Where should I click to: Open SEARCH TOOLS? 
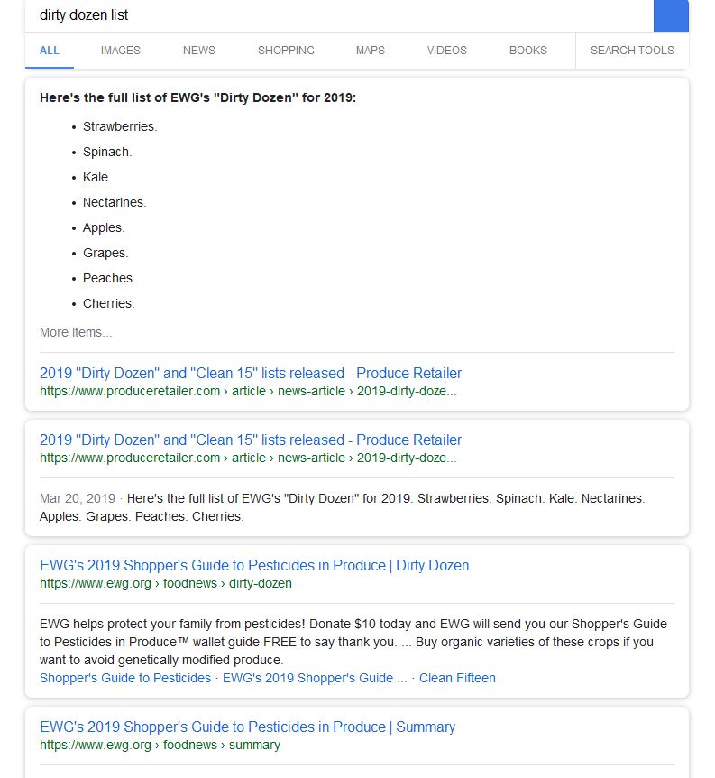pyautogui.click(x=632, y=51)
